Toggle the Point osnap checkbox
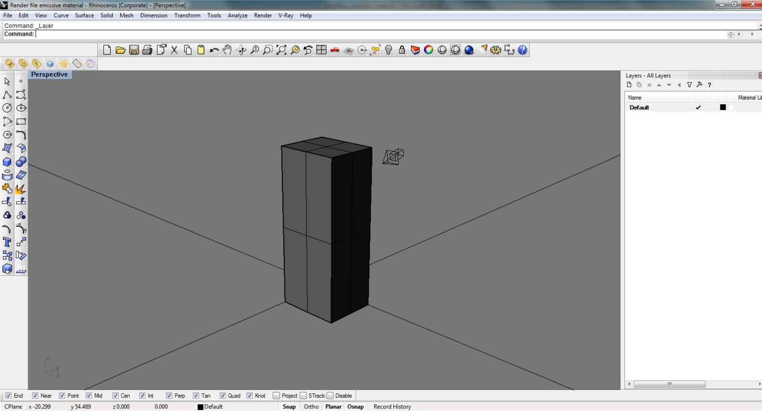This screenshot has height=411, width=762. [x=62, y=396]
